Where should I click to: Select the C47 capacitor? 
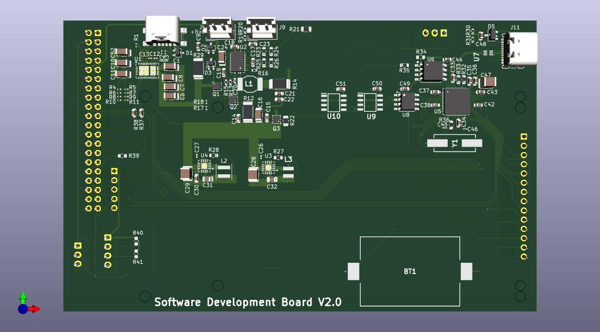(x=488, y=82)
